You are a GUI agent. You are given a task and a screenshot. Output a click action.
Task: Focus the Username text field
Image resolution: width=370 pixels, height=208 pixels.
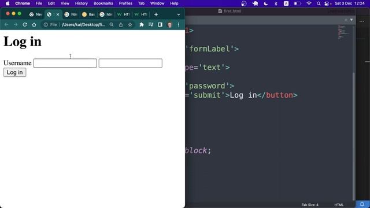point(65,63)
